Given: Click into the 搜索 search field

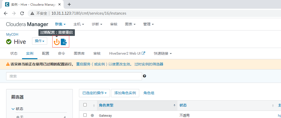Looking at the screenshot, I should [x=74, y=76].
